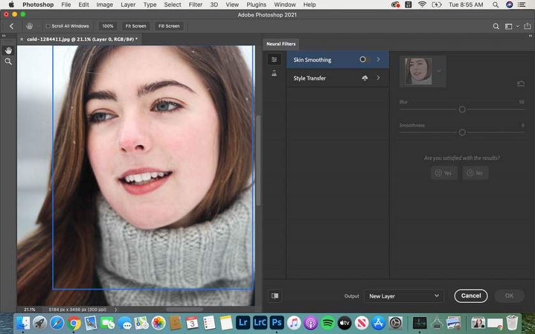The image size is (535, 334).
Task: Open Finder from the dock
Action: 23,323
